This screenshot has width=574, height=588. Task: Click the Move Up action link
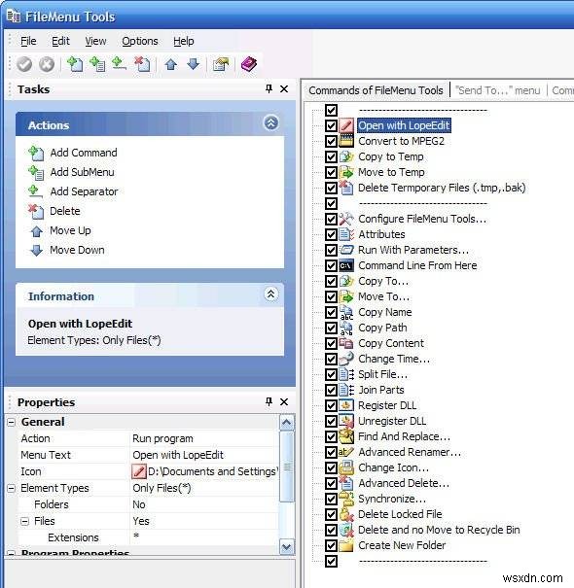pyautogui.click(x=70, y=230)
